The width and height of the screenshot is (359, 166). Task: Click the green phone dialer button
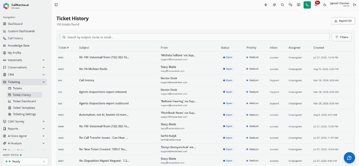pyautogui.click(x=307, y=5)
